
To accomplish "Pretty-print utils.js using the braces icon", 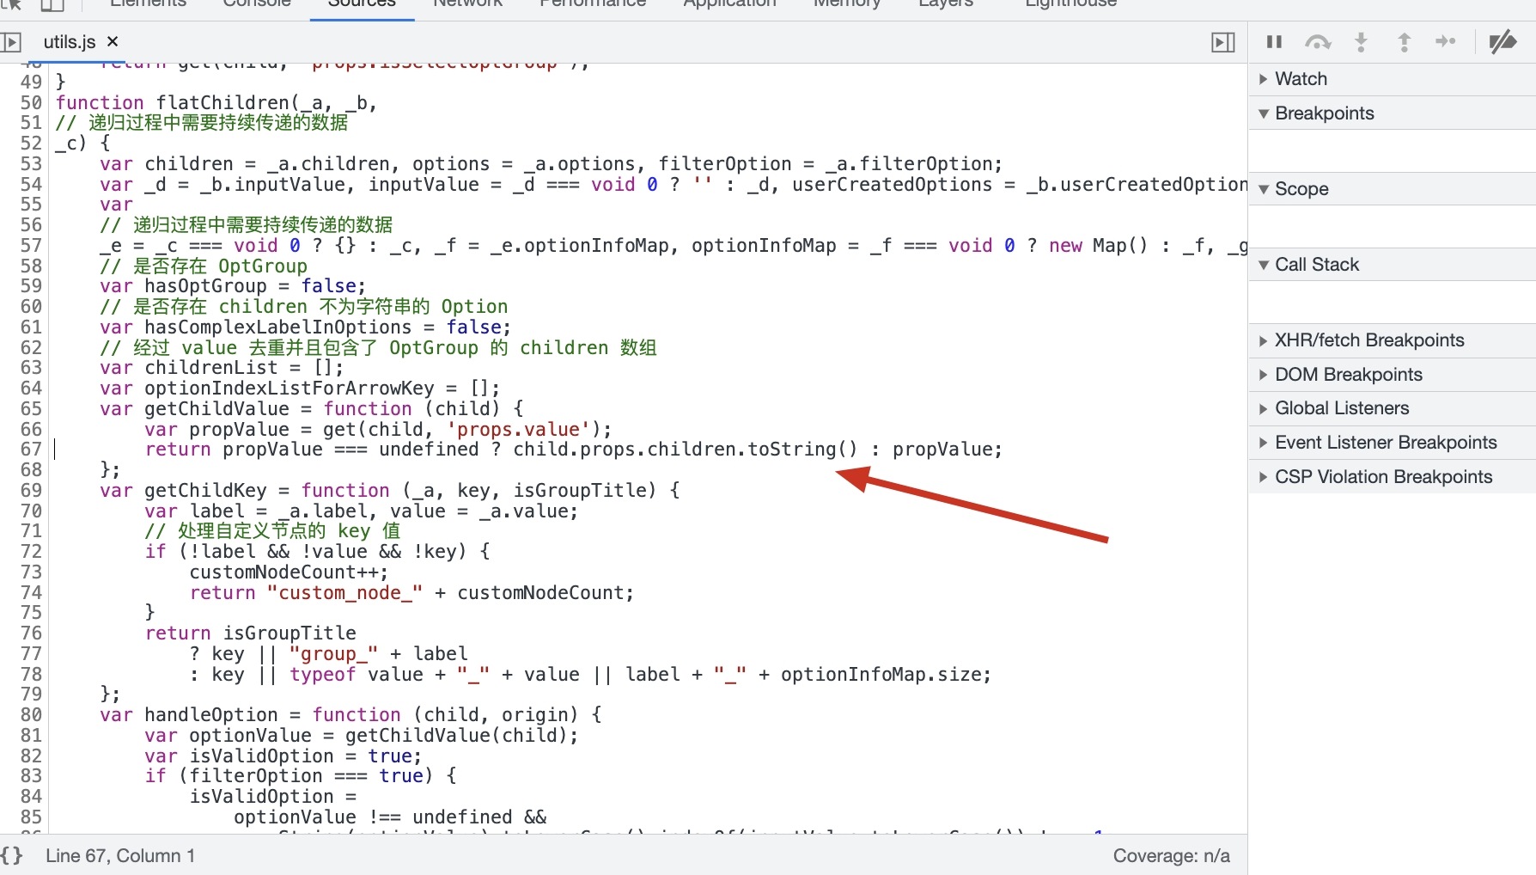I will coord(12,855).
